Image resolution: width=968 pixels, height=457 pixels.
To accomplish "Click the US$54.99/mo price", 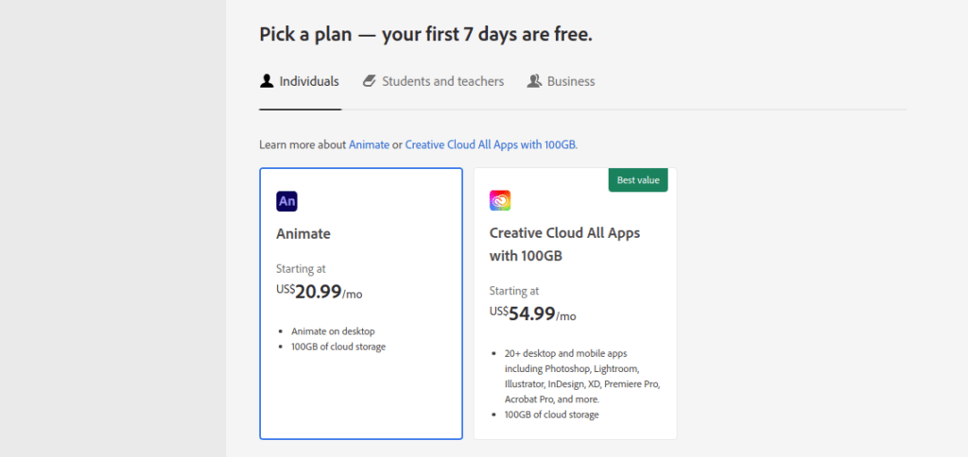I will (533, 313).
